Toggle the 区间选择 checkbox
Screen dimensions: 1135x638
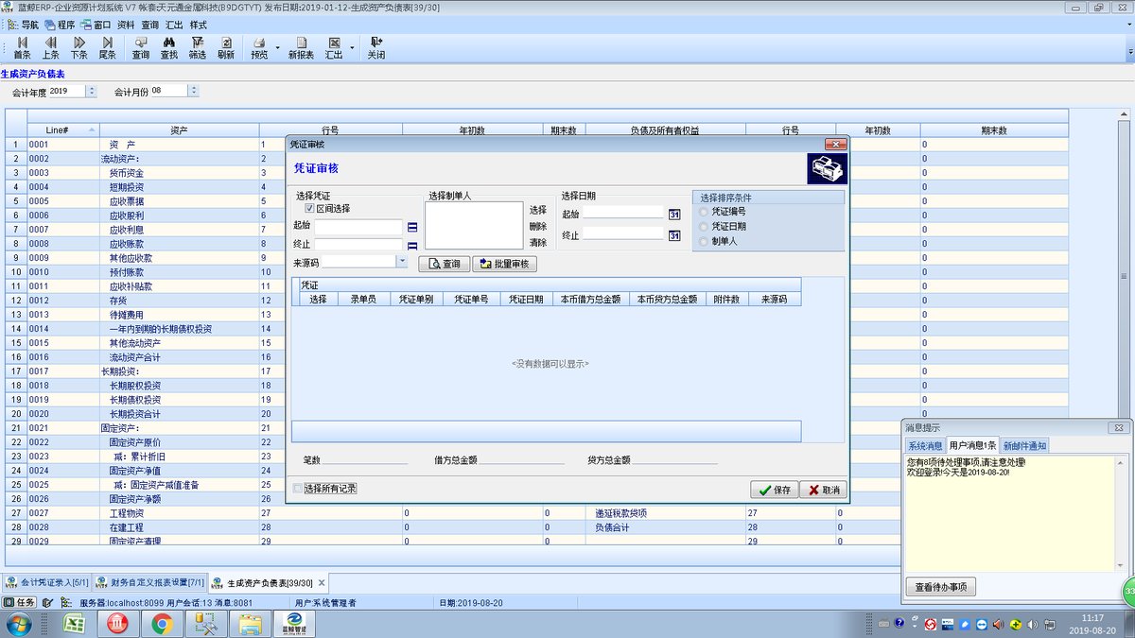point(309,208)
